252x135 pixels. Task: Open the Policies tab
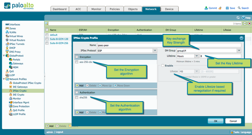pos(115,9)
